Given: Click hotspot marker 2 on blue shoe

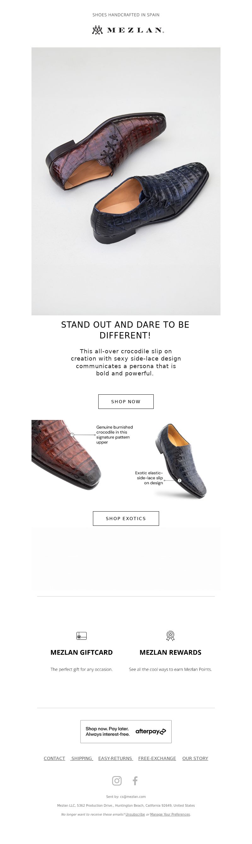Looking at the screenshot, I should (x=180, y=480).
